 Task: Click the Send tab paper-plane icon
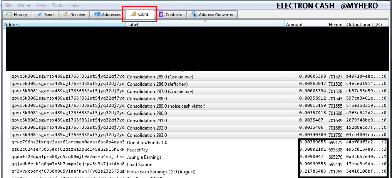coord(40,15)
